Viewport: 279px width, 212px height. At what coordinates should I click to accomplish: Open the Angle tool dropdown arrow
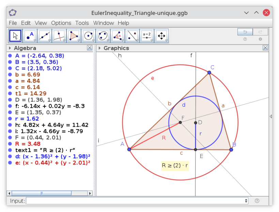coord(122,41)
